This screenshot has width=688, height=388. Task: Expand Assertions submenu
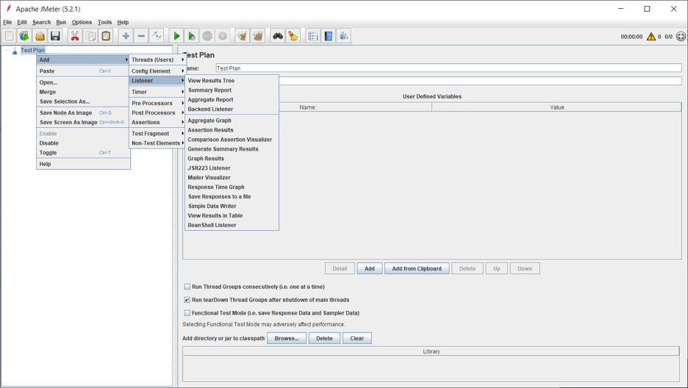157,122
